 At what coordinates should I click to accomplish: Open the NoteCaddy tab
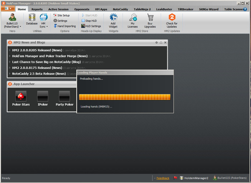point(120,9)
